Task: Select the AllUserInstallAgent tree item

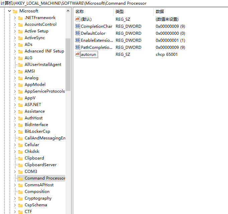Action: [x=43, y=65]
